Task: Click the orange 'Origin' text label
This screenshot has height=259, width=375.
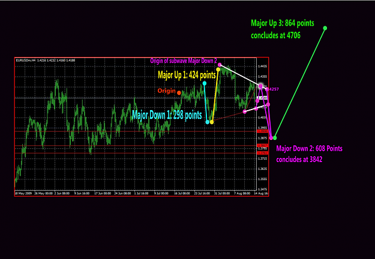Action: (166, 91)
